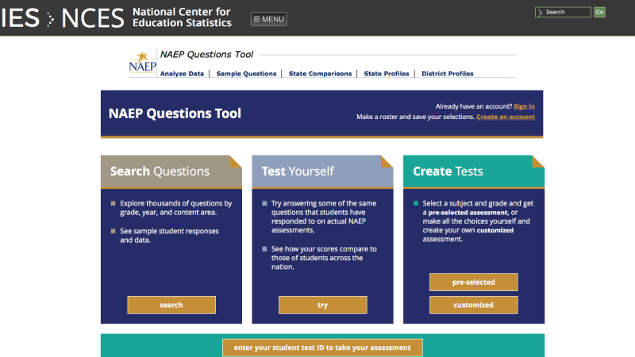Screen dimensions: 635x357
Task: Click the header Search input field
Action: coord(563,12)
